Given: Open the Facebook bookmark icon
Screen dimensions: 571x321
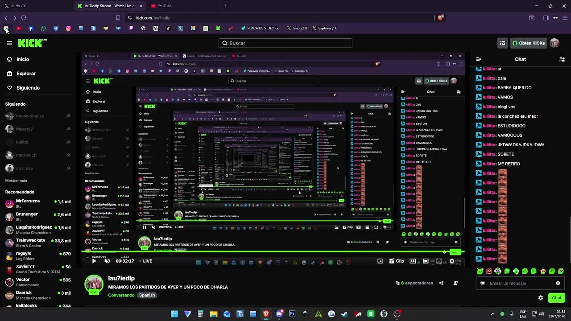Looking at the screenshot, I should tap(31, 28).
